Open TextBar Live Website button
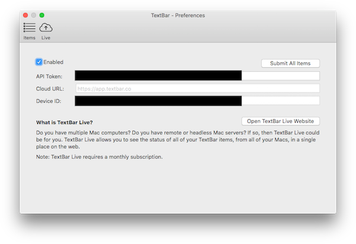356x244 pixels. pyautogui.click(x=281, y=121)
